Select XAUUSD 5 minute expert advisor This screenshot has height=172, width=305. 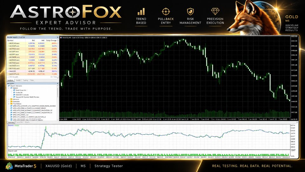pos(22,95)
